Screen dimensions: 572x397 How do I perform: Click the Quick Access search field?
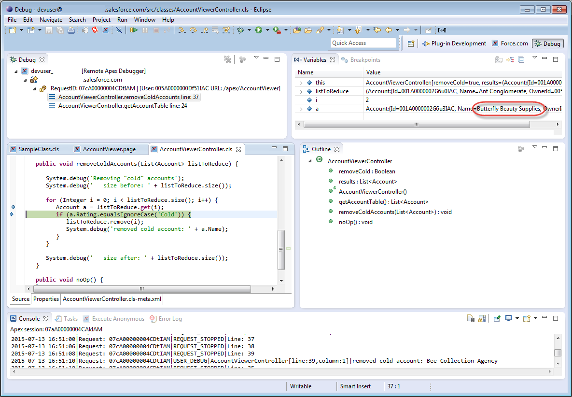coord(363,43)
